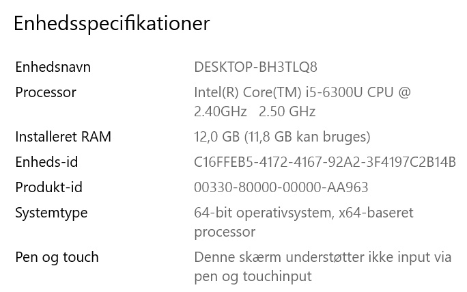
Task: Click the Enhedsnavn label
Action: [53, 67]
